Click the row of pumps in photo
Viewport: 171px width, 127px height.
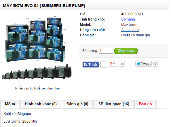coord(37,72)
